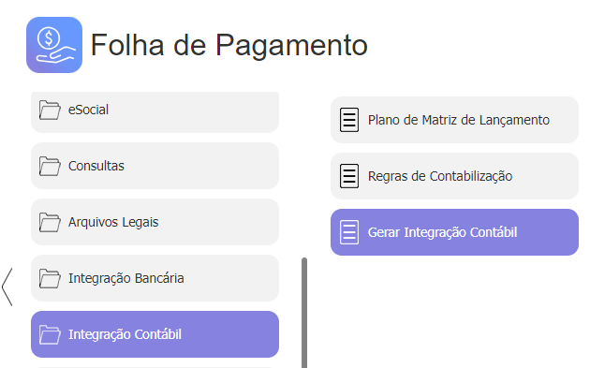Open Plano de Matriz de Lançamento

pyautogui.click(x=454, y=120)
